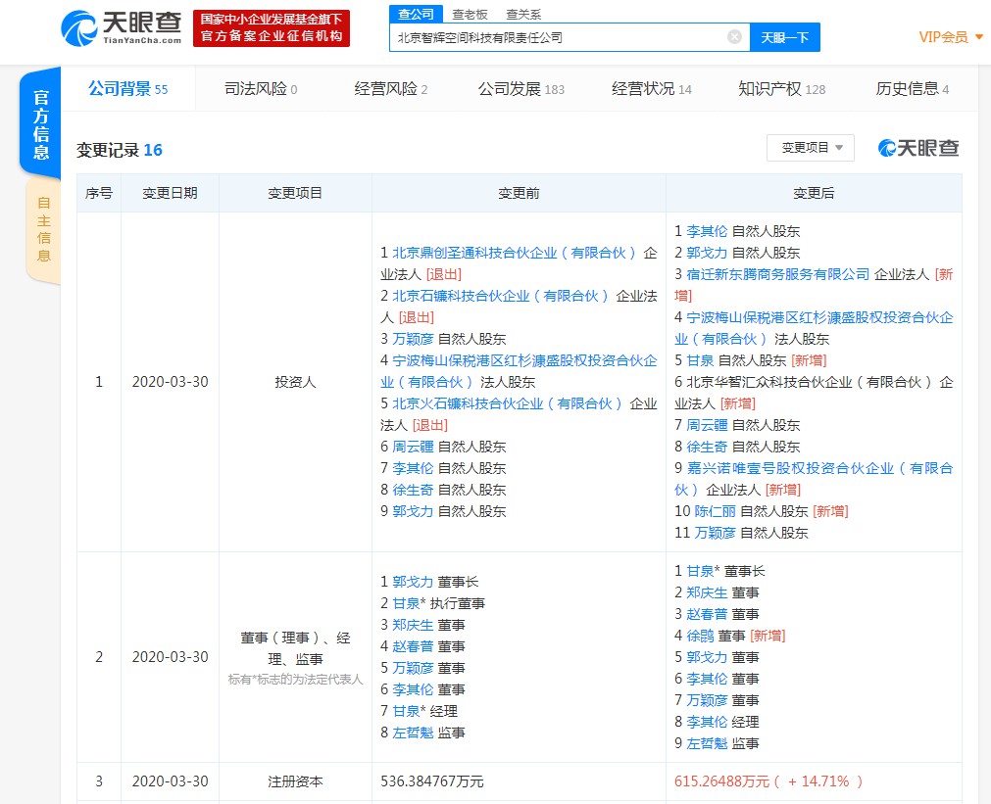Select 536.384767万元 capital value
991x804 pixels.
pyautogui.click(x=431, y=781)
